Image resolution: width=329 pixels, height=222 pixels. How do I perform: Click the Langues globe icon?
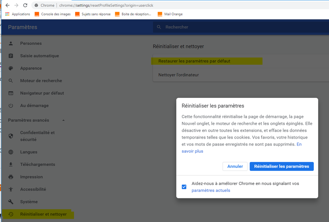[11, 152]
